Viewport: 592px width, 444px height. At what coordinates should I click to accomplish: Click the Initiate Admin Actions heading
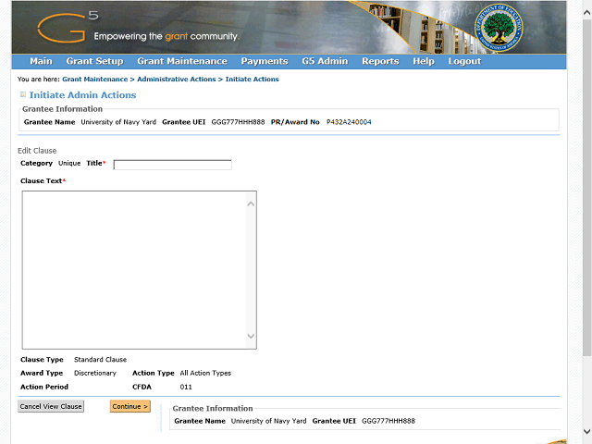82,94
